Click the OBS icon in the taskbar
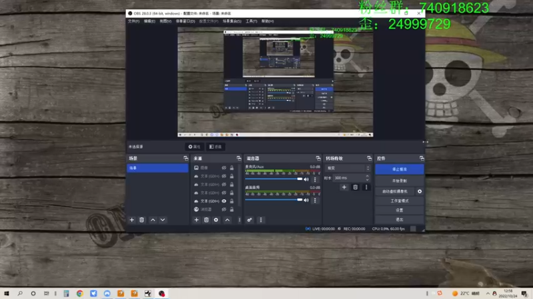Image resolution: width=533 pixels, height=299 pixels. coord(161,294)
